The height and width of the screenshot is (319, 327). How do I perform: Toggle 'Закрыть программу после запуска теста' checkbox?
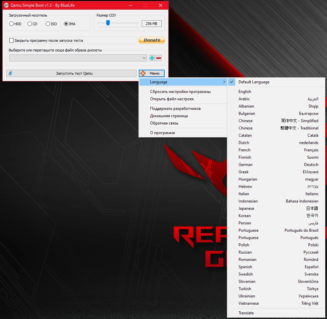point(12,40)
